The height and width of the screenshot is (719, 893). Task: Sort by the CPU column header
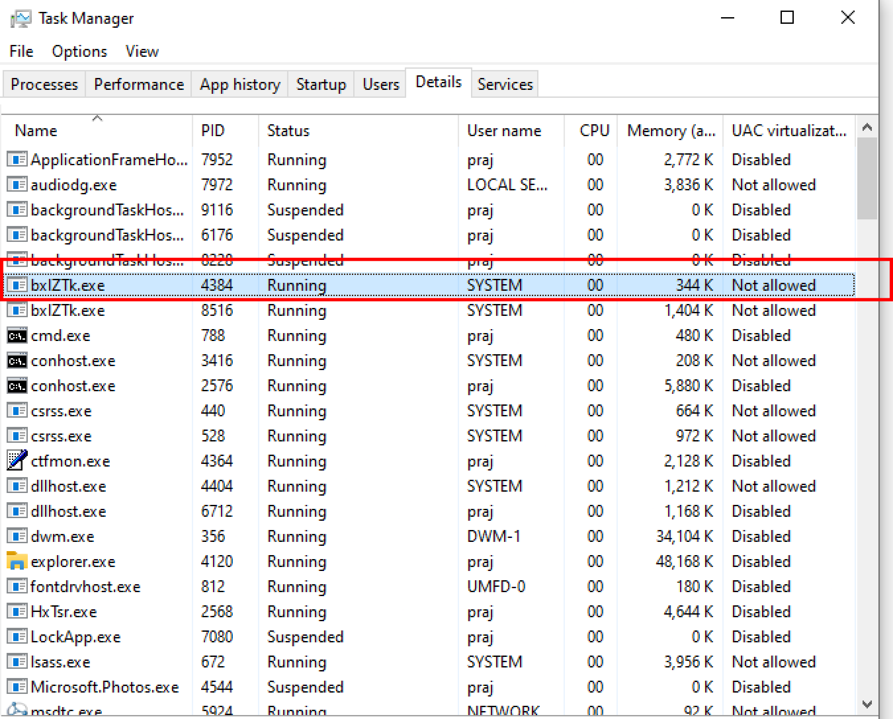coord(591,130)
